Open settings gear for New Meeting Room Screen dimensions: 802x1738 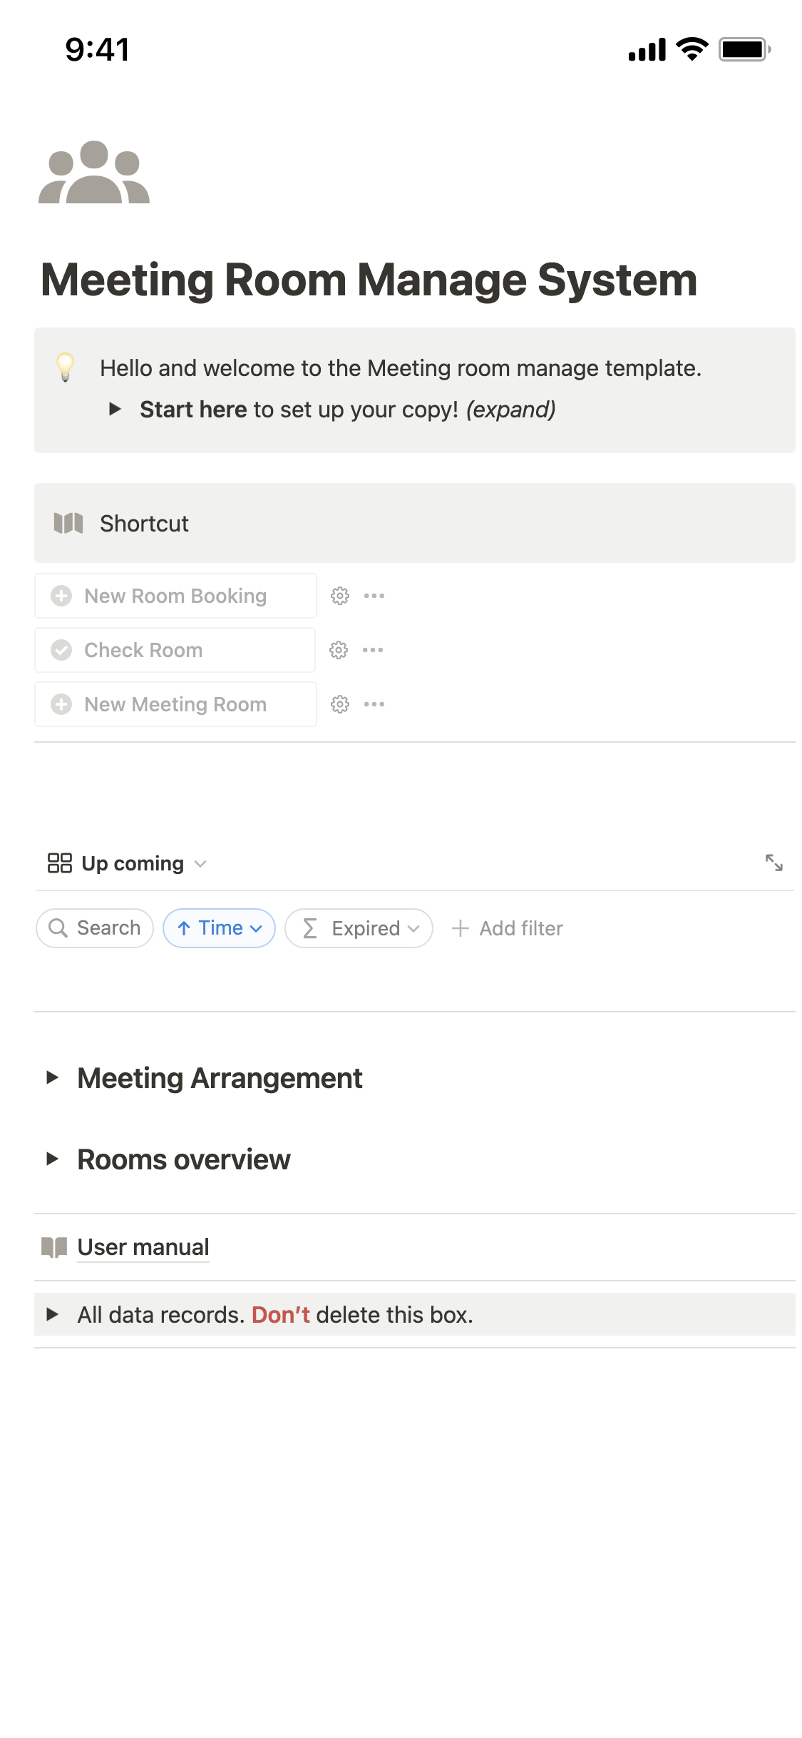click(x=339, y=704)
